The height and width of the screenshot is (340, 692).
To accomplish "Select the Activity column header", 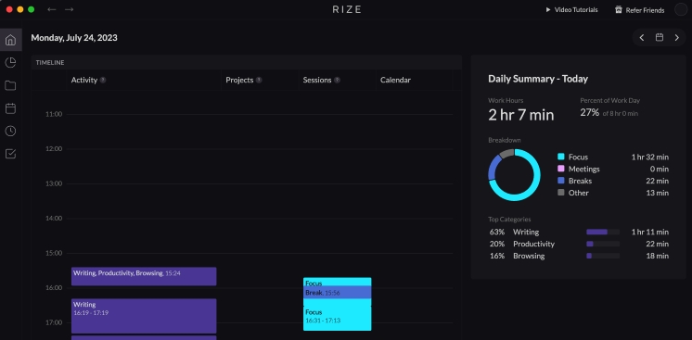I will coord(83,81).
